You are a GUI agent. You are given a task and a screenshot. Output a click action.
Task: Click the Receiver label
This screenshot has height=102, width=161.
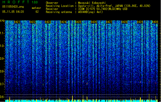click(x=52, y=9)
